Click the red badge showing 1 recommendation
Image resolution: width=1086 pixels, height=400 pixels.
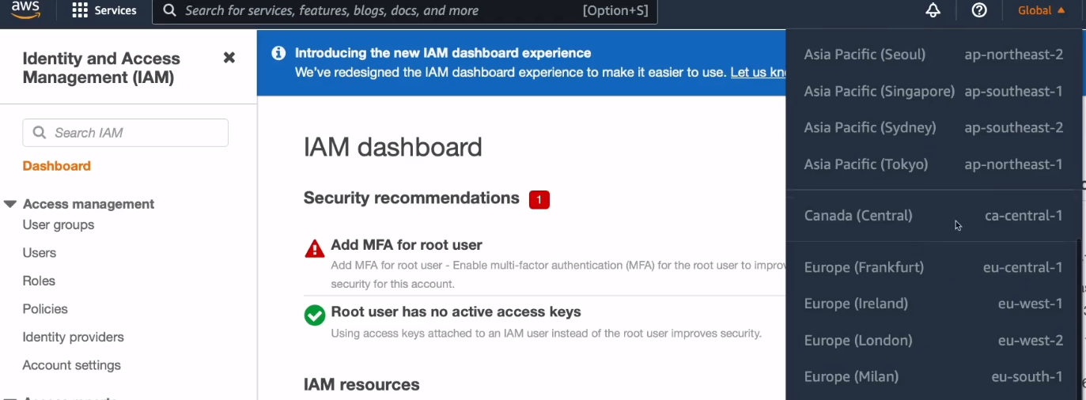click(x=539, y=200)
